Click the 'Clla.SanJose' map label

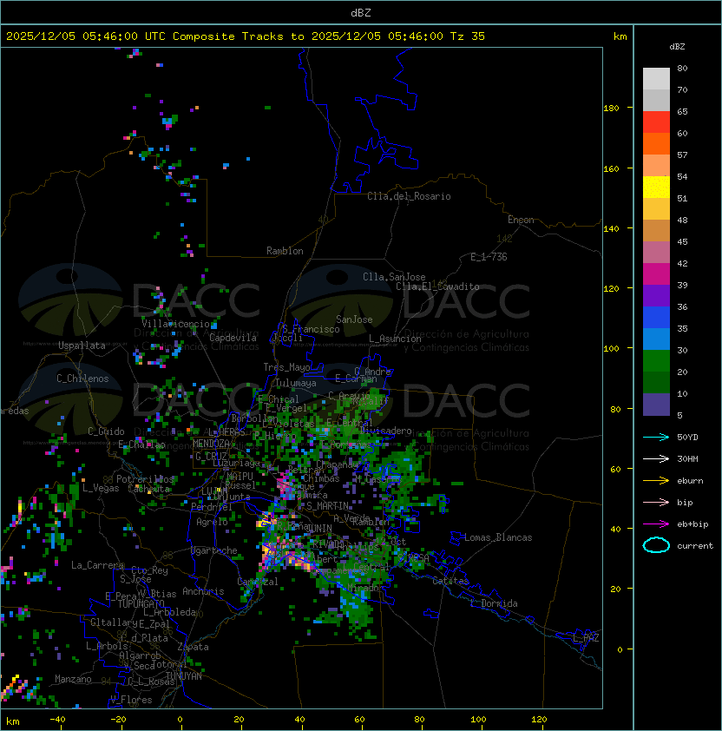pyautogui.click(x=394, y=277)
